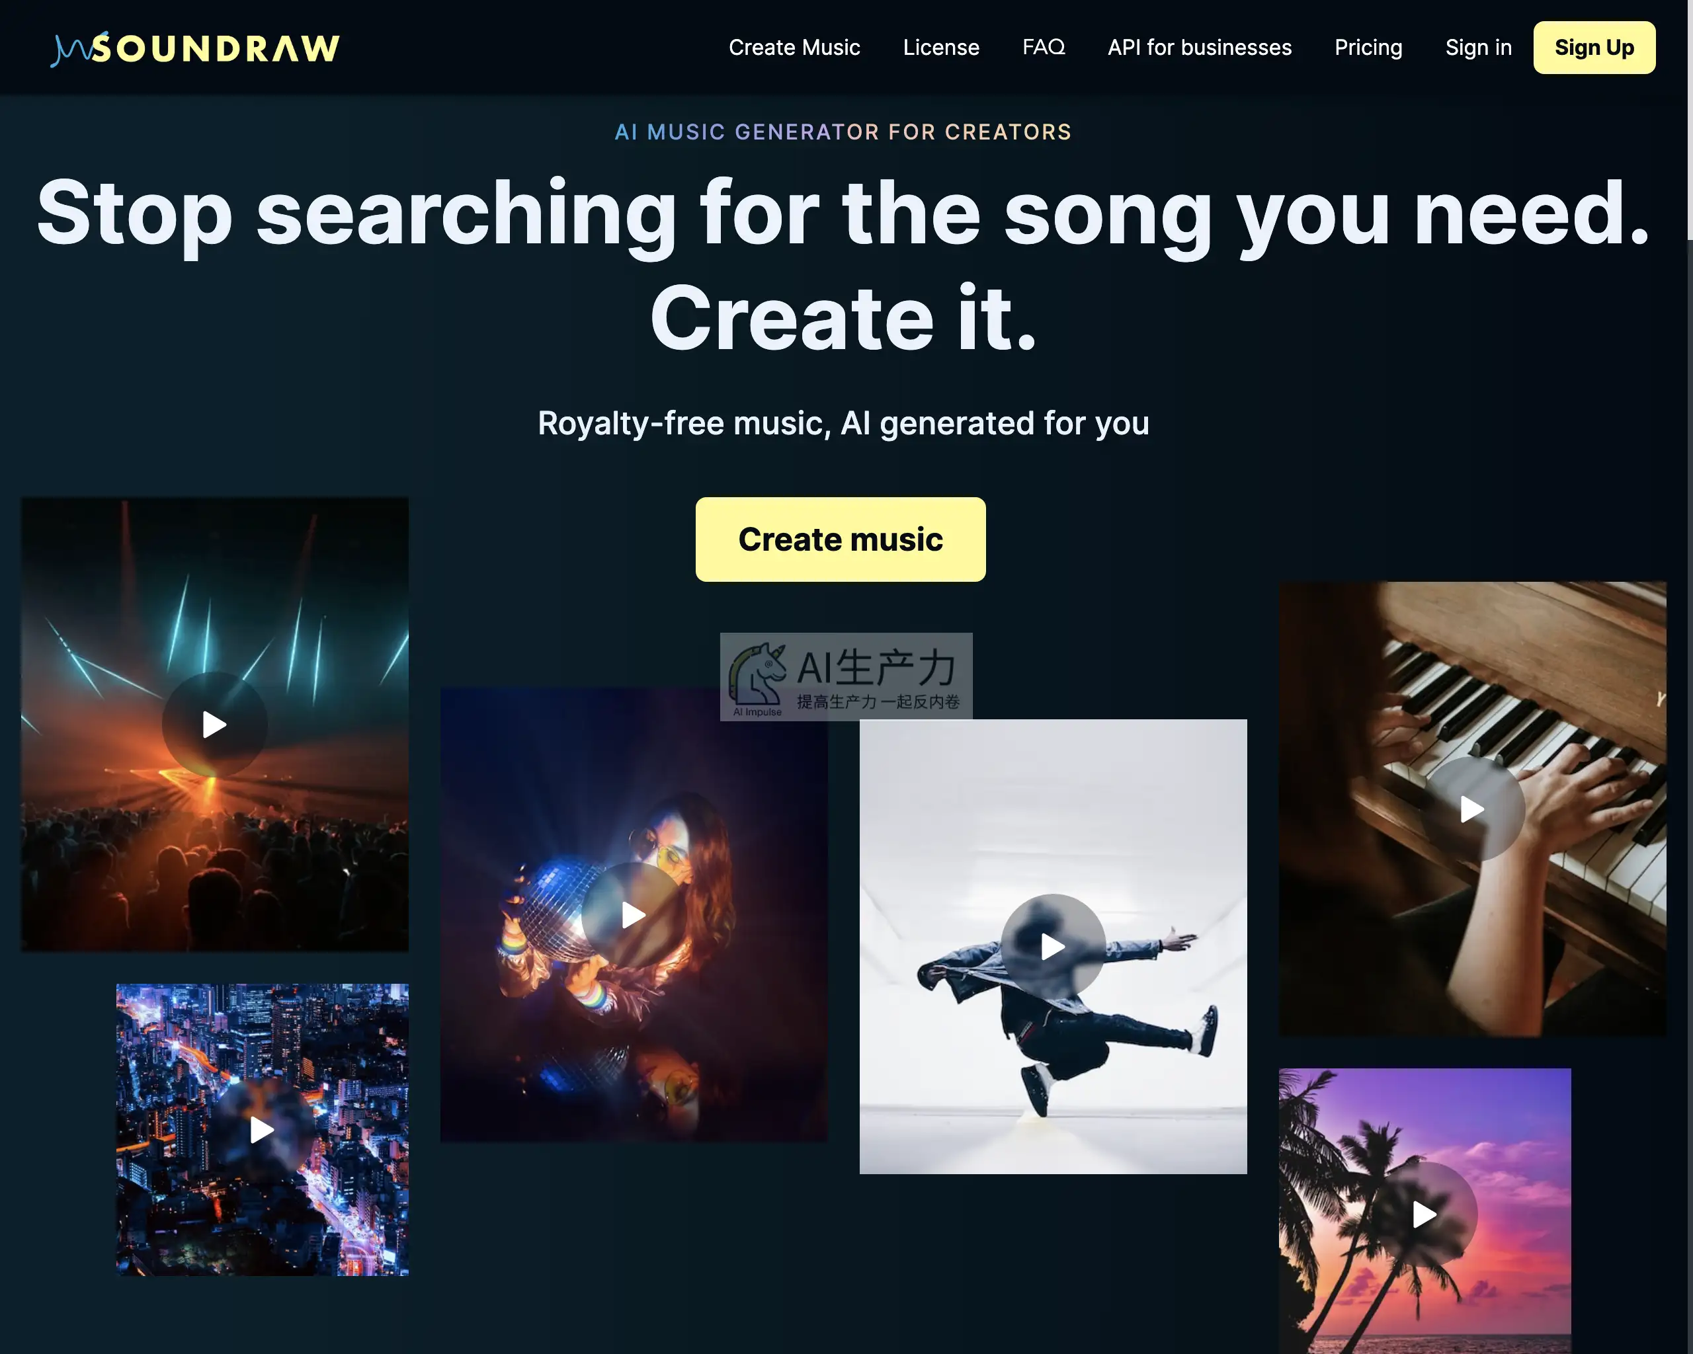Play the disco ball woman track
1693x1354 pixels.
click(633, 915)
